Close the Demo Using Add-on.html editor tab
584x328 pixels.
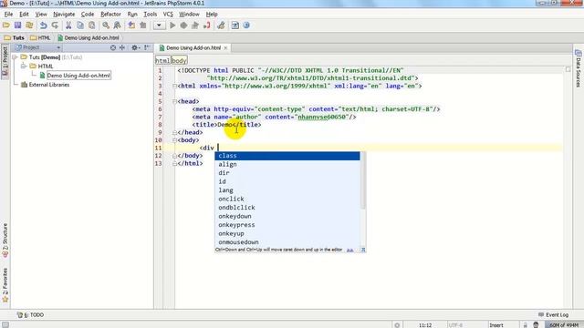click(225, 48)
